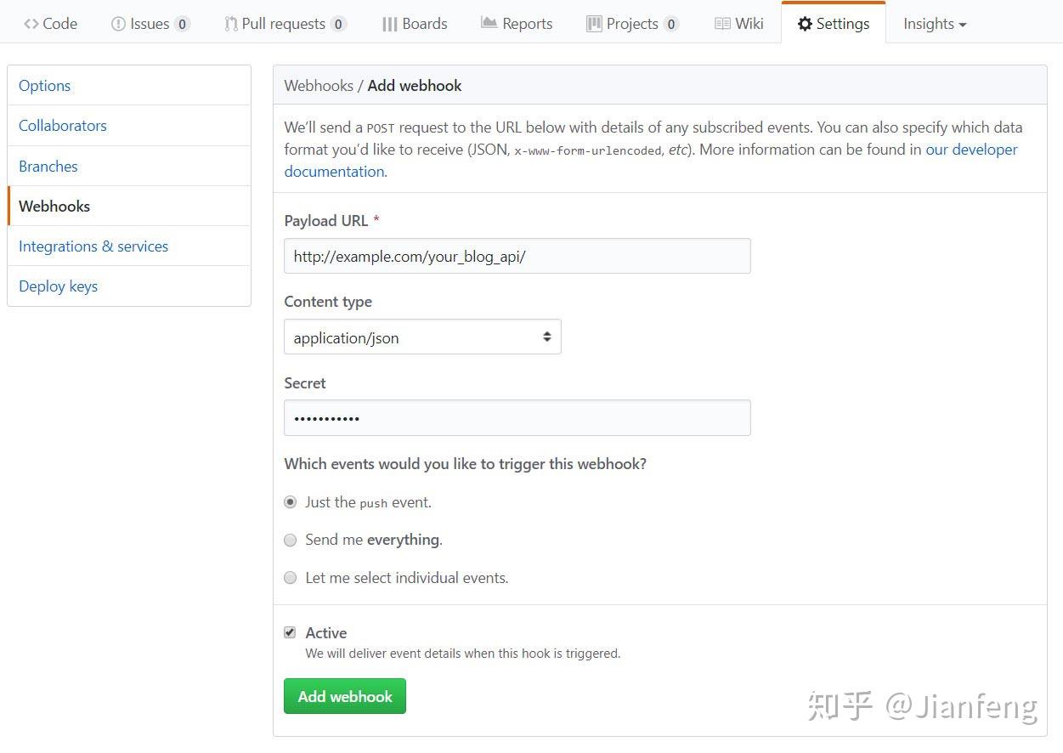
Task: Open the Integrations & services section
Action: pyautogui.click(x=93, y=246)
